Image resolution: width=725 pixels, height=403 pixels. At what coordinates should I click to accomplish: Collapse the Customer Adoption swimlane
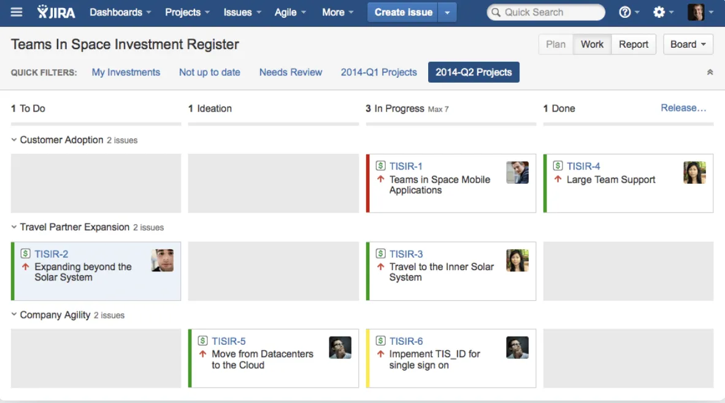click(14, 140)
